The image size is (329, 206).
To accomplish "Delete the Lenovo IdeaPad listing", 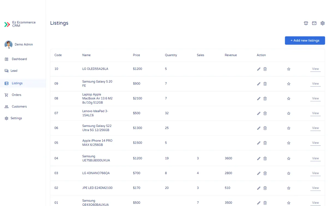I will click(x=265, y=113).
